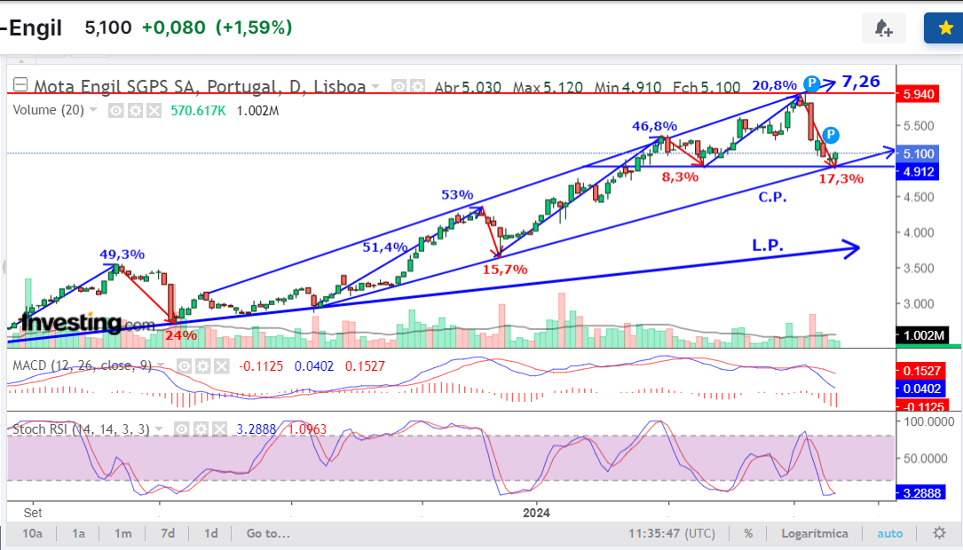Click the 3.2888 Stoch RSI axis label
Screen dimensions: 963x550
point(920,493)
